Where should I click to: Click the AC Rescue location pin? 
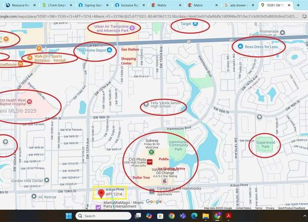click(x=34, y=196)
